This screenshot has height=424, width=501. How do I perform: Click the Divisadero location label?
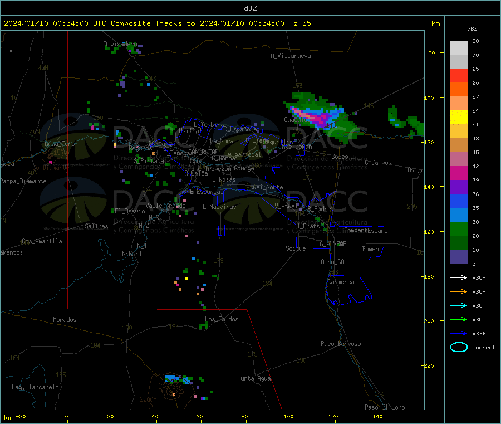pos(120,44)
